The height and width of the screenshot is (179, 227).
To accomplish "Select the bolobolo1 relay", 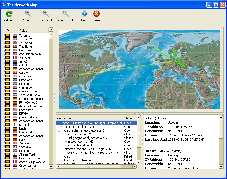I will 26,132.
